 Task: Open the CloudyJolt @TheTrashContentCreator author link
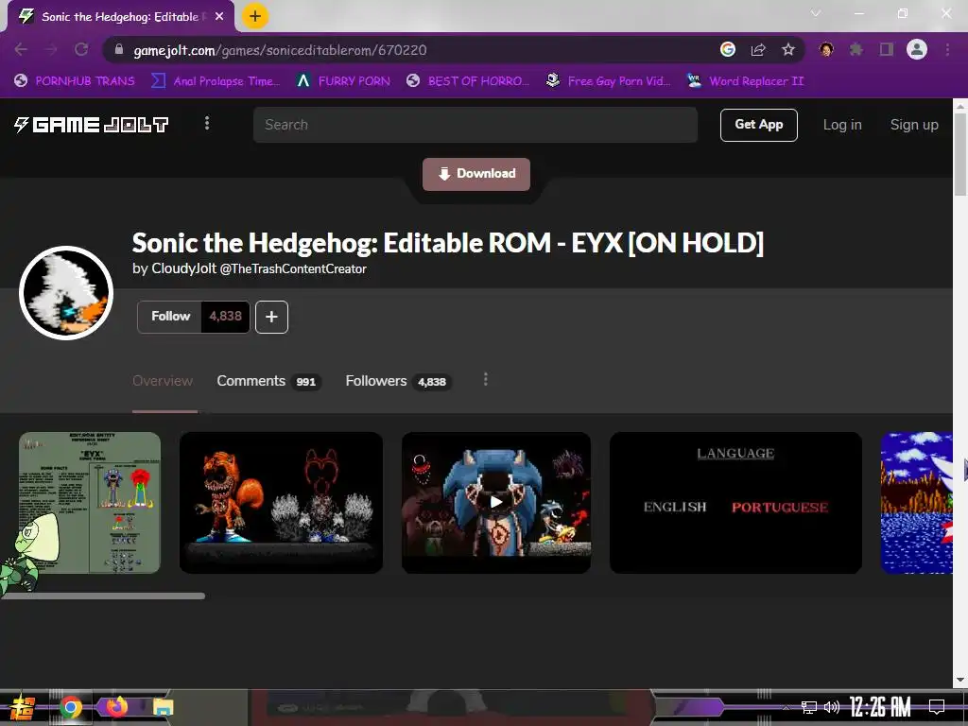(x=259, y=268)
